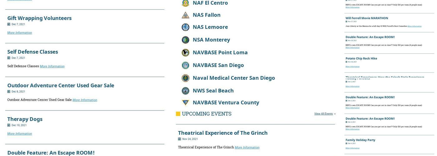Go to the NAVBASE Ventura County page
Screen dimensions: 437x156
click(x=226, y=103)
